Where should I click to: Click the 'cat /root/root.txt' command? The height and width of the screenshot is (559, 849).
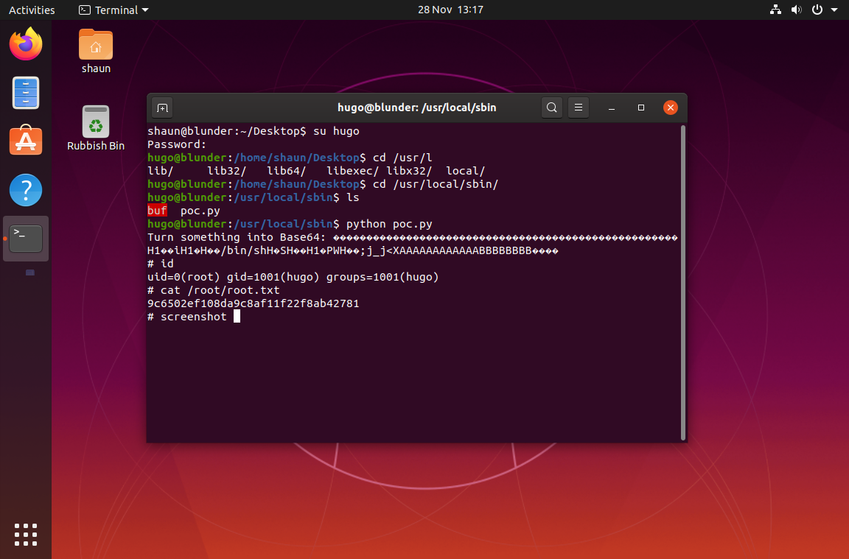coord(220,291)
